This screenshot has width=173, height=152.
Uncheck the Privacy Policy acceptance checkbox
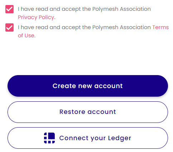tap(9, 9)
